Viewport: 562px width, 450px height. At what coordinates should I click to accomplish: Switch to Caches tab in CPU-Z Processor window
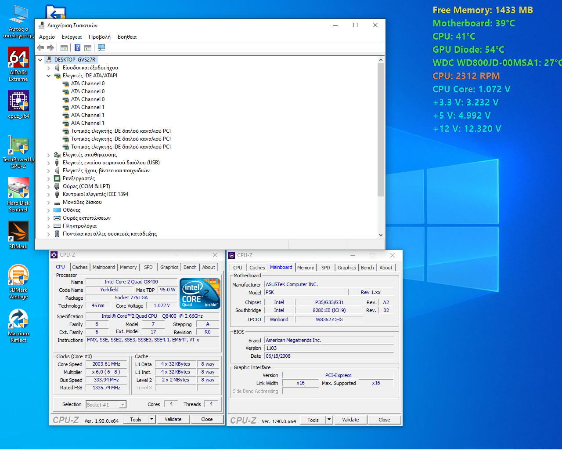coord(80,267)
